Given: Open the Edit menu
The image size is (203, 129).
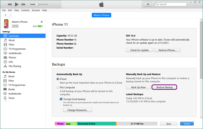Looking at the screenshot, I should coord(10,10).
